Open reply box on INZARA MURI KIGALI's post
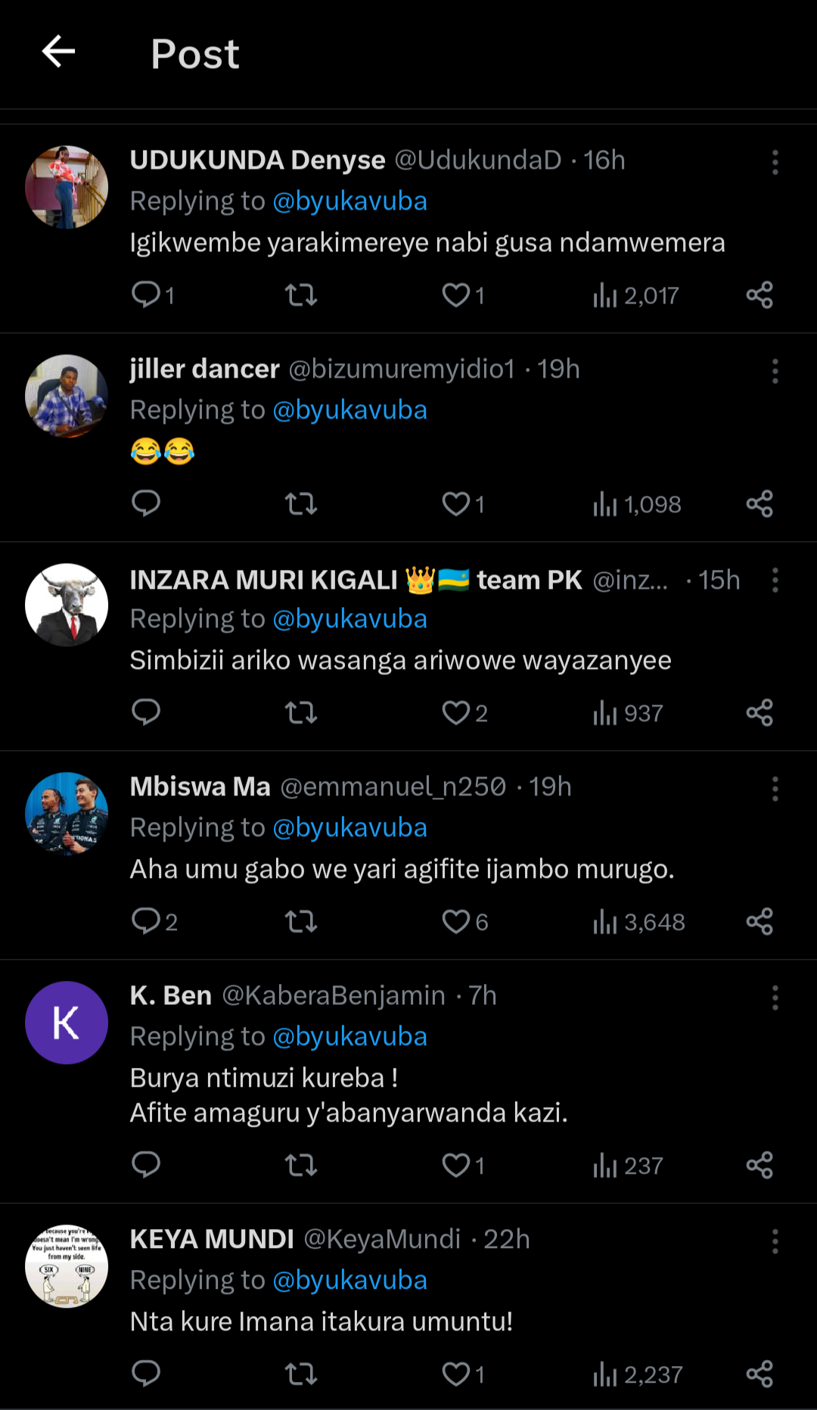This screenshot has width=817, height=1410. [145, 713]
